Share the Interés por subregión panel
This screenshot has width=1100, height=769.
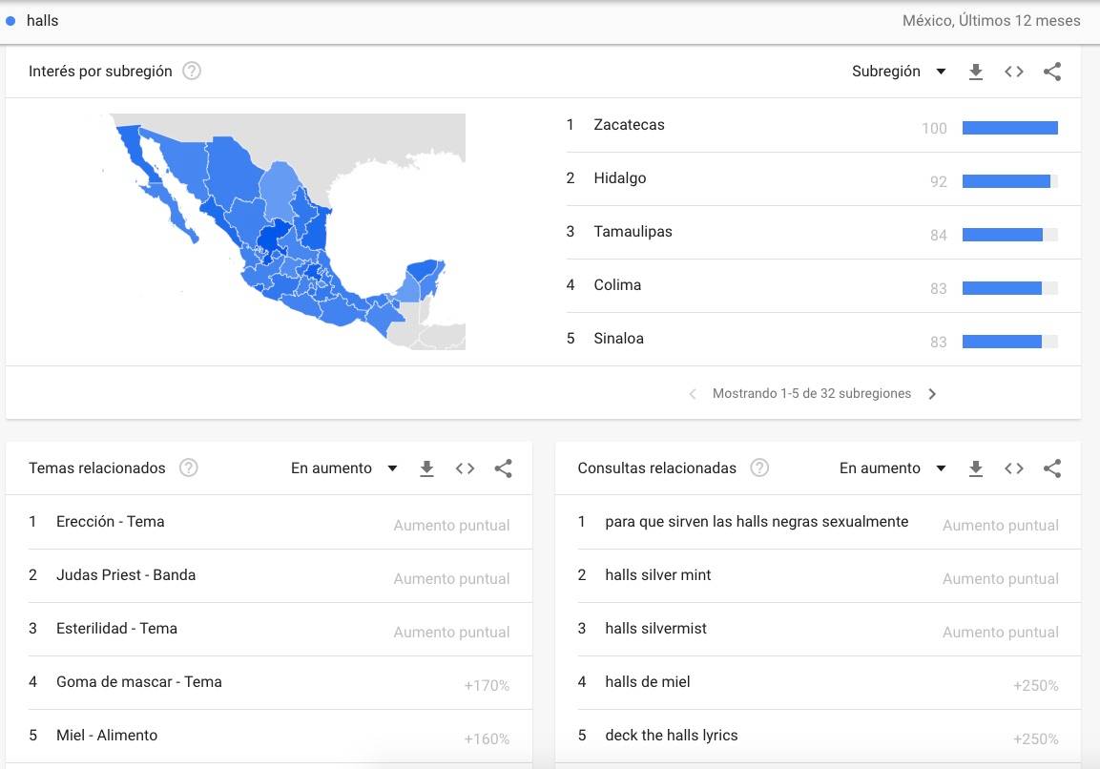[x=1051, y=71]
